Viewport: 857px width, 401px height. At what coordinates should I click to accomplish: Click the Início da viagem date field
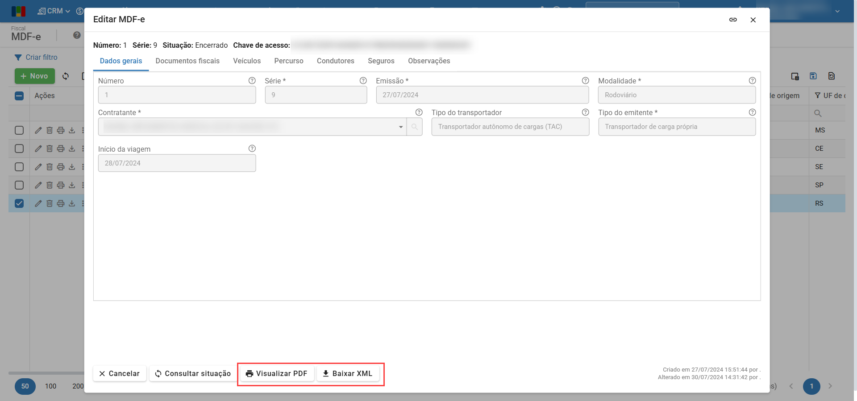click(177, 163)
